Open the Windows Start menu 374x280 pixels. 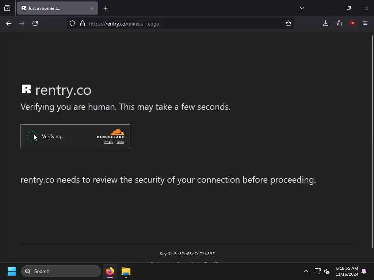(x=12, y=271)
